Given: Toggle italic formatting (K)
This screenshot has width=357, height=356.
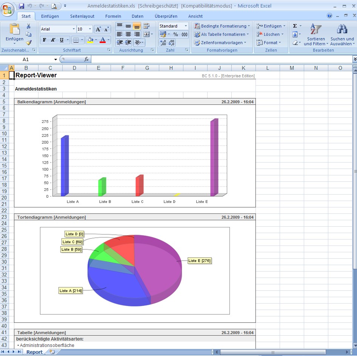Looking at the screenshot, I should (x=53, y=40).
